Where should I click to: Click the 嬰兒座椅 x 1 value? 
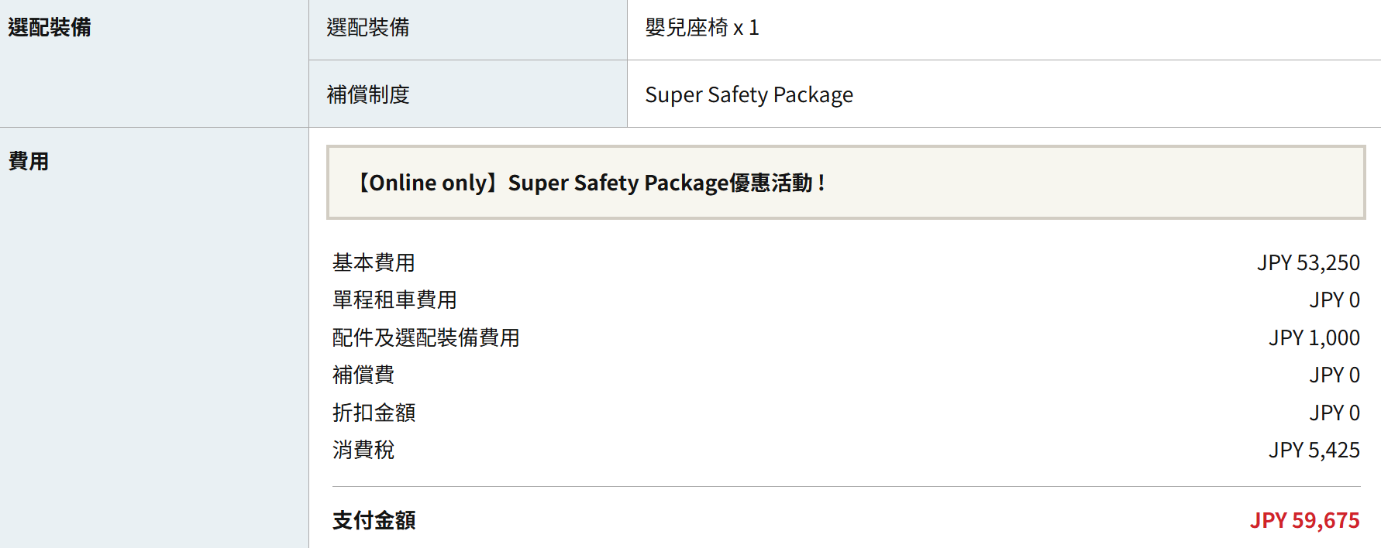(701, 28)
